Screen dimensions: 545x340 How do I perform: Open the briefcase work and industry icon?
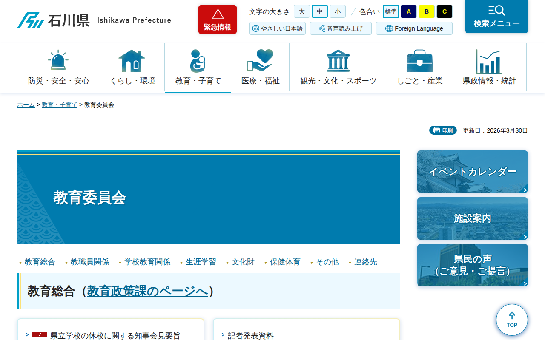pos(419,61)
